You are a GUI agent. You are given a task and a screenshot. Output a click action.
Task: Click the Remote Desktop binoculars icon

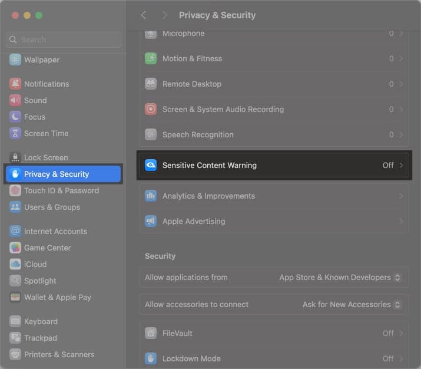tap(151, 84)
